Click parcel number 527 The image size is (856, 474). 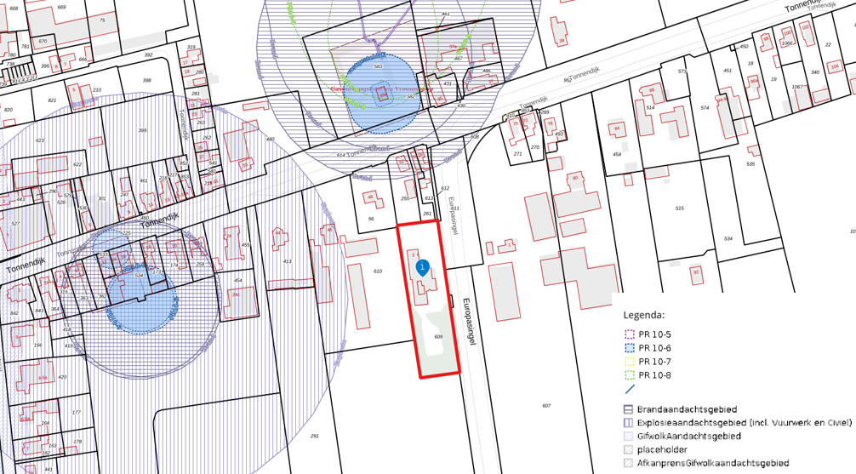coord(15,223)
